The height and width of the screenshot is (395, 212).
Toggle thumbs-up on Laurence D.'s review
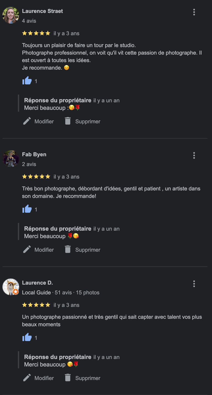(x=27, y=337)
